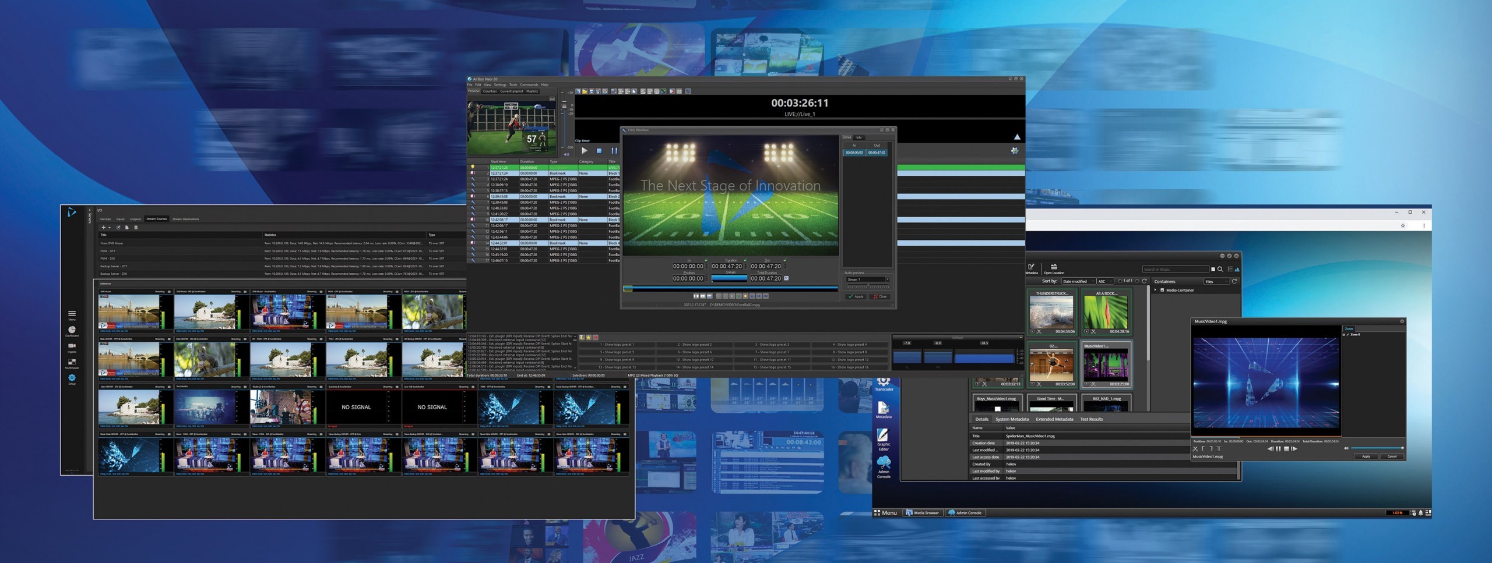Click the MusicVideo1 player volume slider

click(x=1377, y=448)
